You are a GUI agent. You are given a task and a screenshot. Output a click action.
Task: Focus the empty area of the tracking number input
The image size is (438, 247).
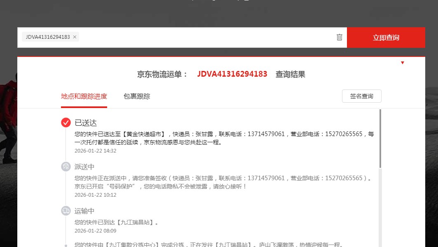click(x=206, y=37)
